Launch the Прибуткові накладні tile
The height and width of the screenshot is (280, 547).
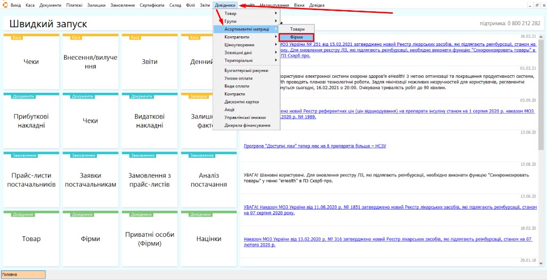32,121
